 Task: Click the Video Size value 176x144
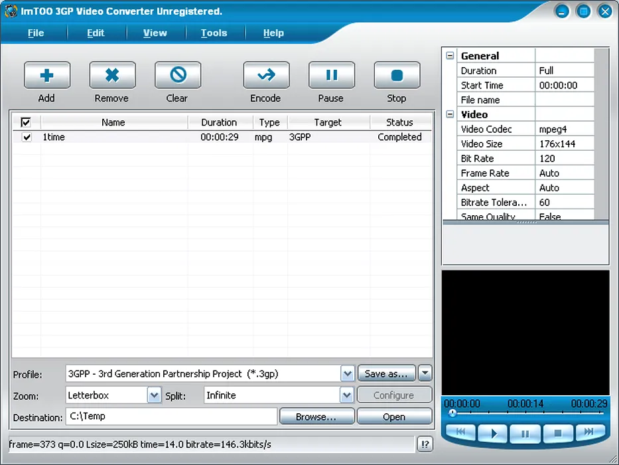[565, 143]
